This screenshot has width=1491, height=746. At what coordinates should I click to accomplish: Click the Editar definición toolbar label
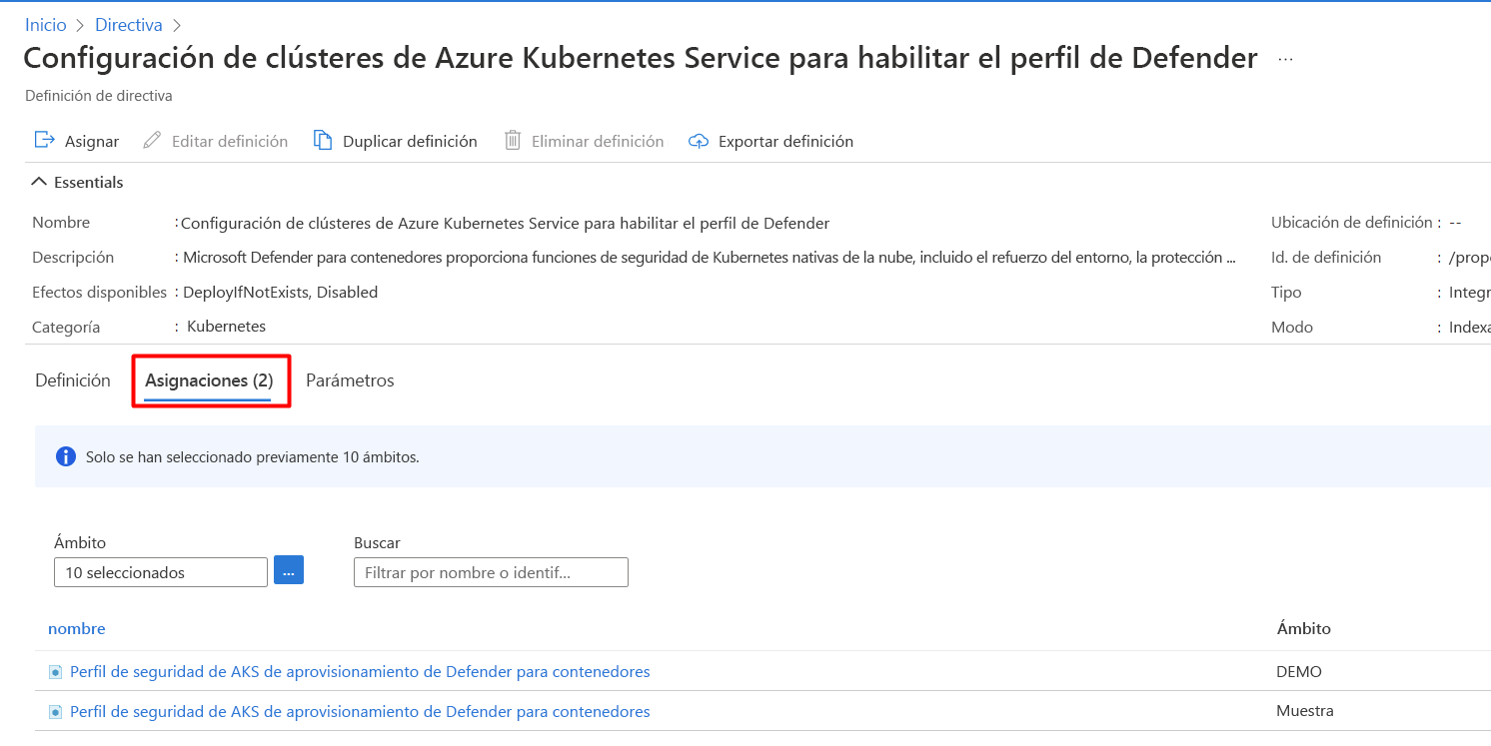pos(230,142)
